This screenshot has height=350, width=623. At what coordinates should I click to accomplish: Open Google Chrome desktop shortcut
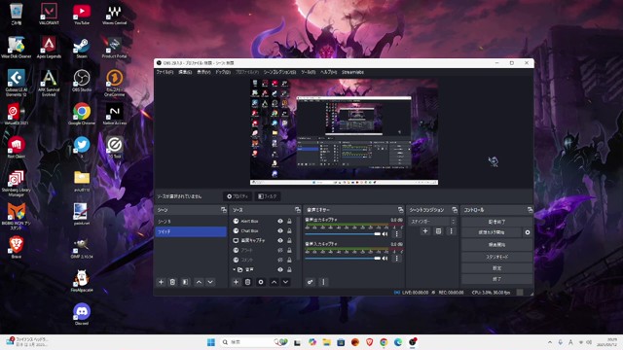[x=82, y=115]
